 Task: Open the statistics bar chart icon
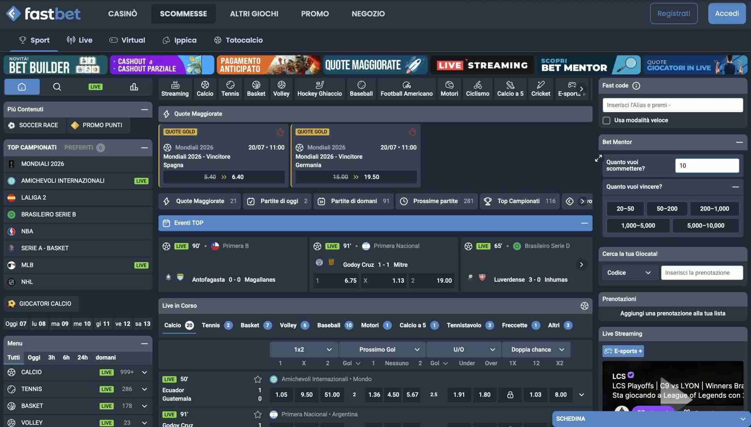pos(134,87)
